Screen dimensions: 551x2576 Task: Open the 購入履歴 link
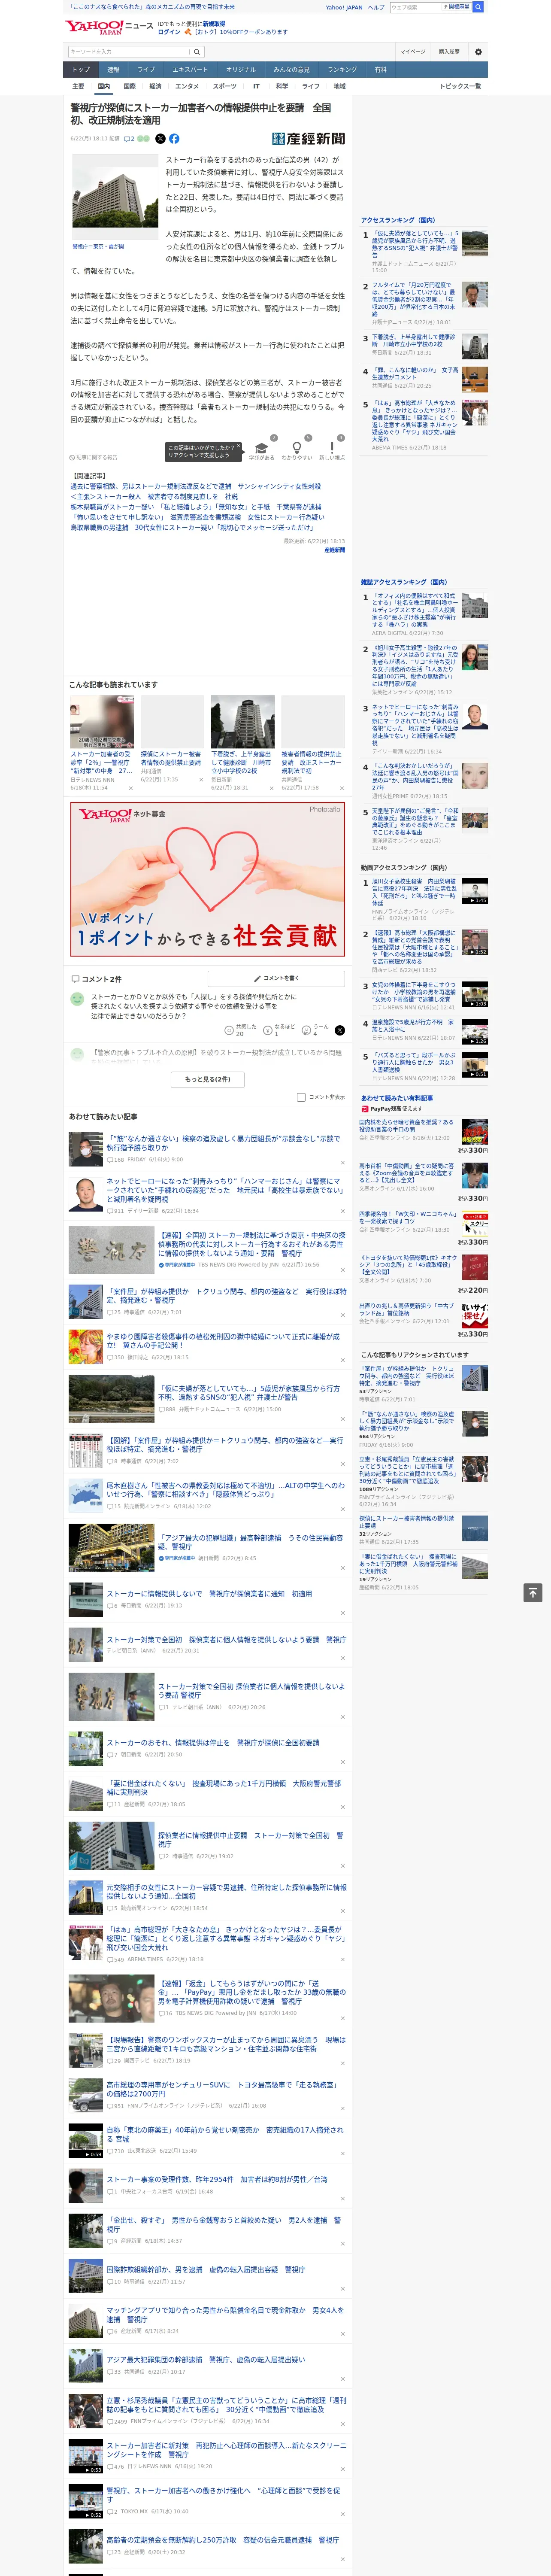tap(449, 51)
